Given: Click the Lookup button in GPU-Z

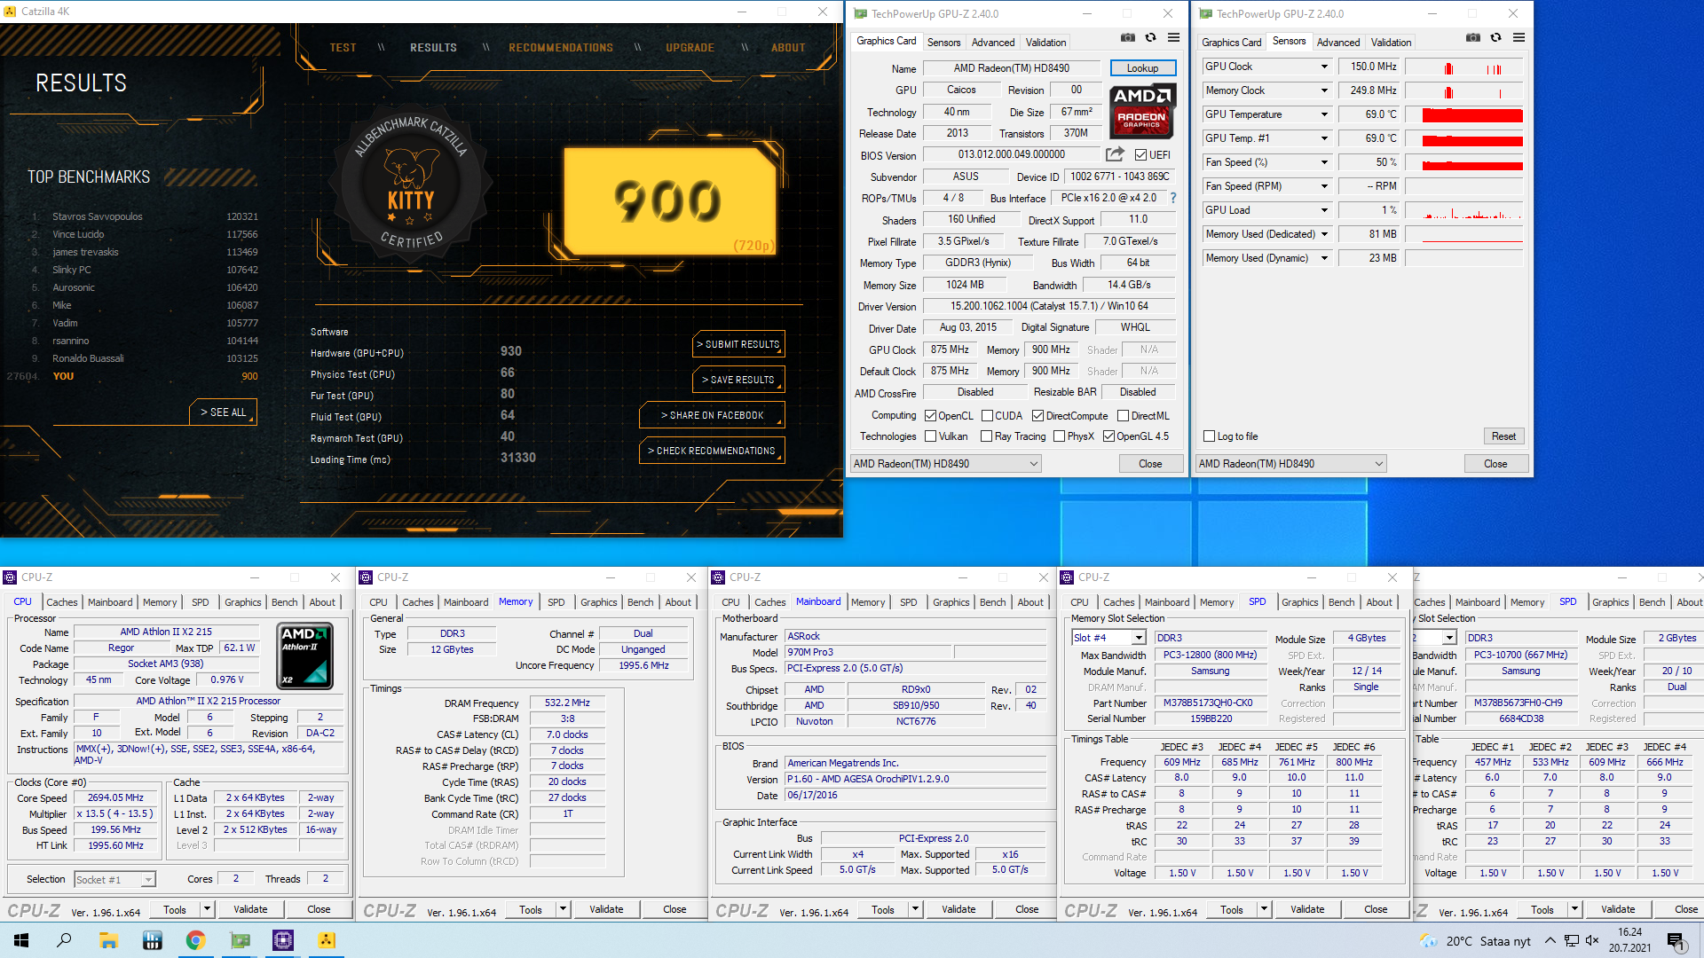Looking at the screenshot, I should click(x=1143, y=67).
